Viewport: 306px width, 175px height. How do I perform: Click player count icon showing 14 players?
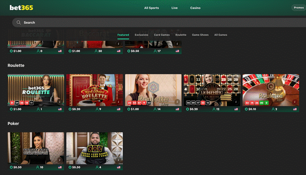(155, 109)
